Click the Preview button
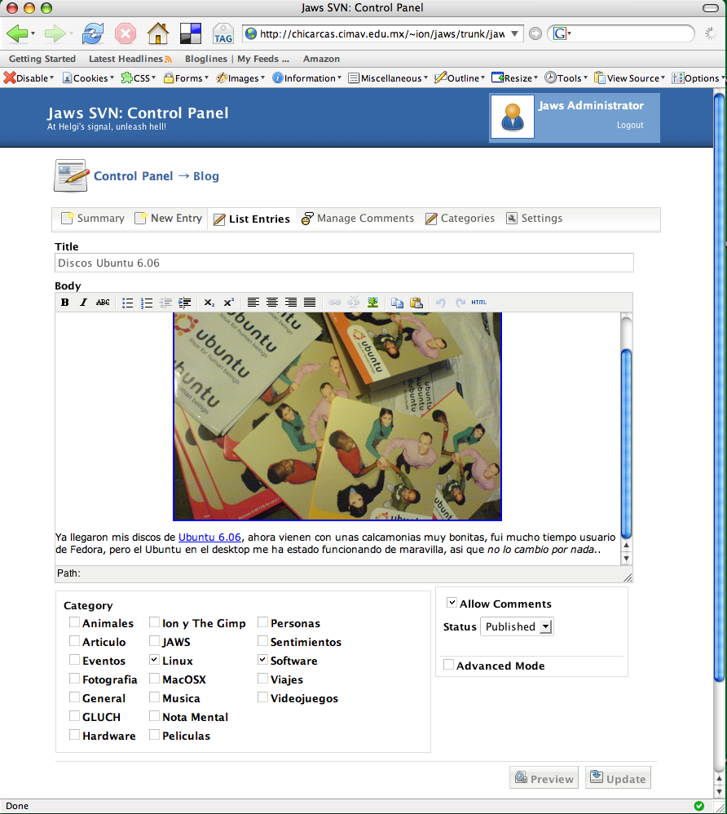 tap(544, 777)
